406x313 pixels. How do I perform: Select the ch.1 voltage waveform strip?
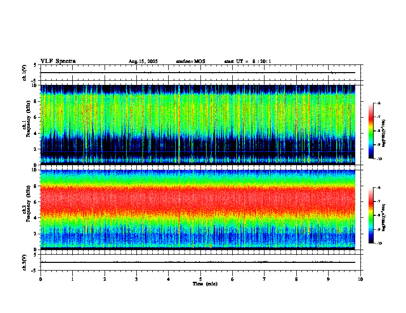200,73
